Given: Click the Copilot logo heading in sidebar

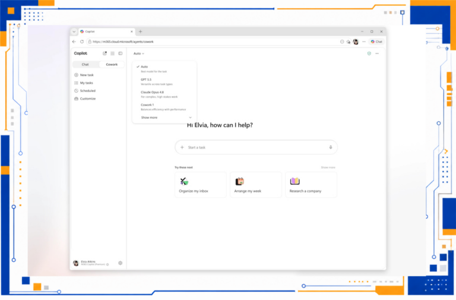Looking at the screenshot, I should point(81,53).
